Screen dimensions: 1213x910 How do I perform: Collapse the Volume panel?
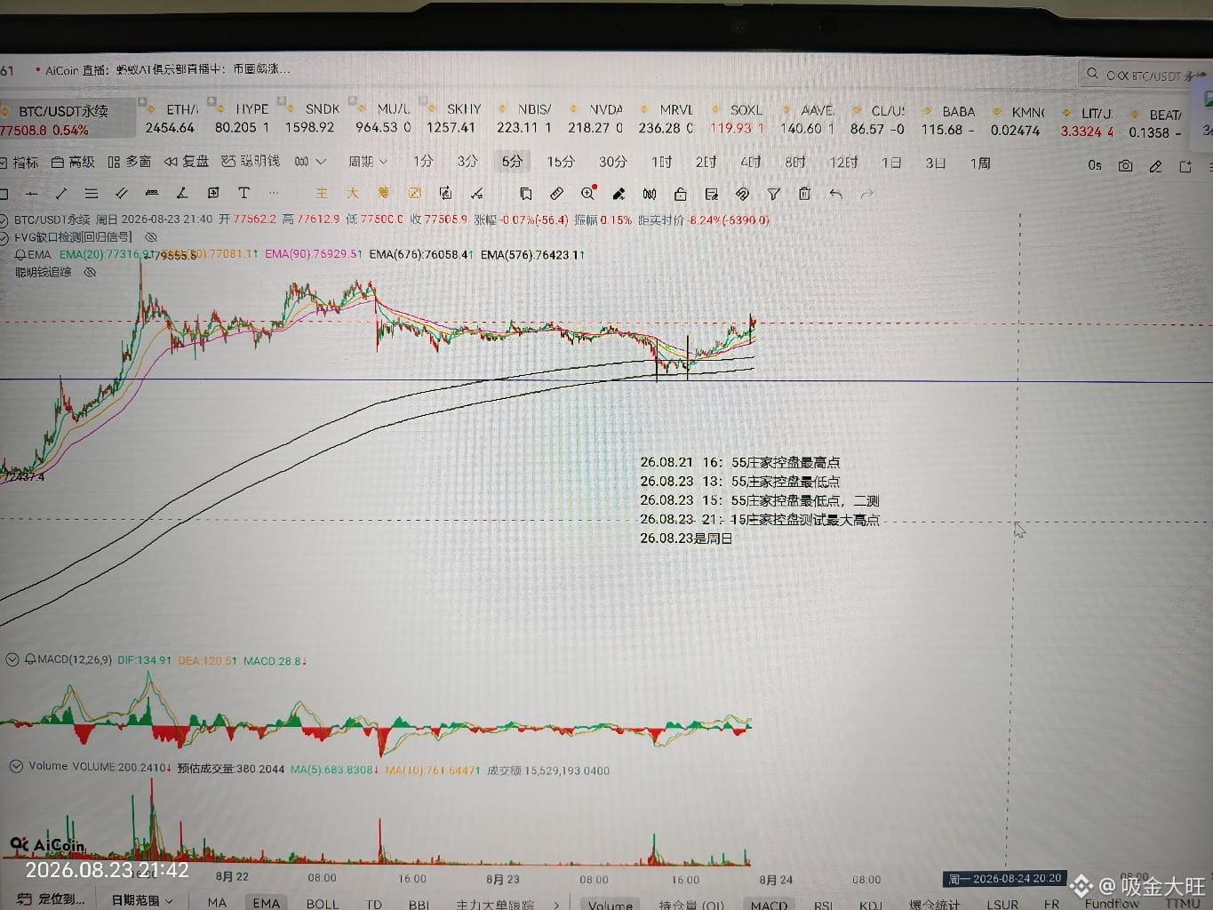(x=16, y=766)
